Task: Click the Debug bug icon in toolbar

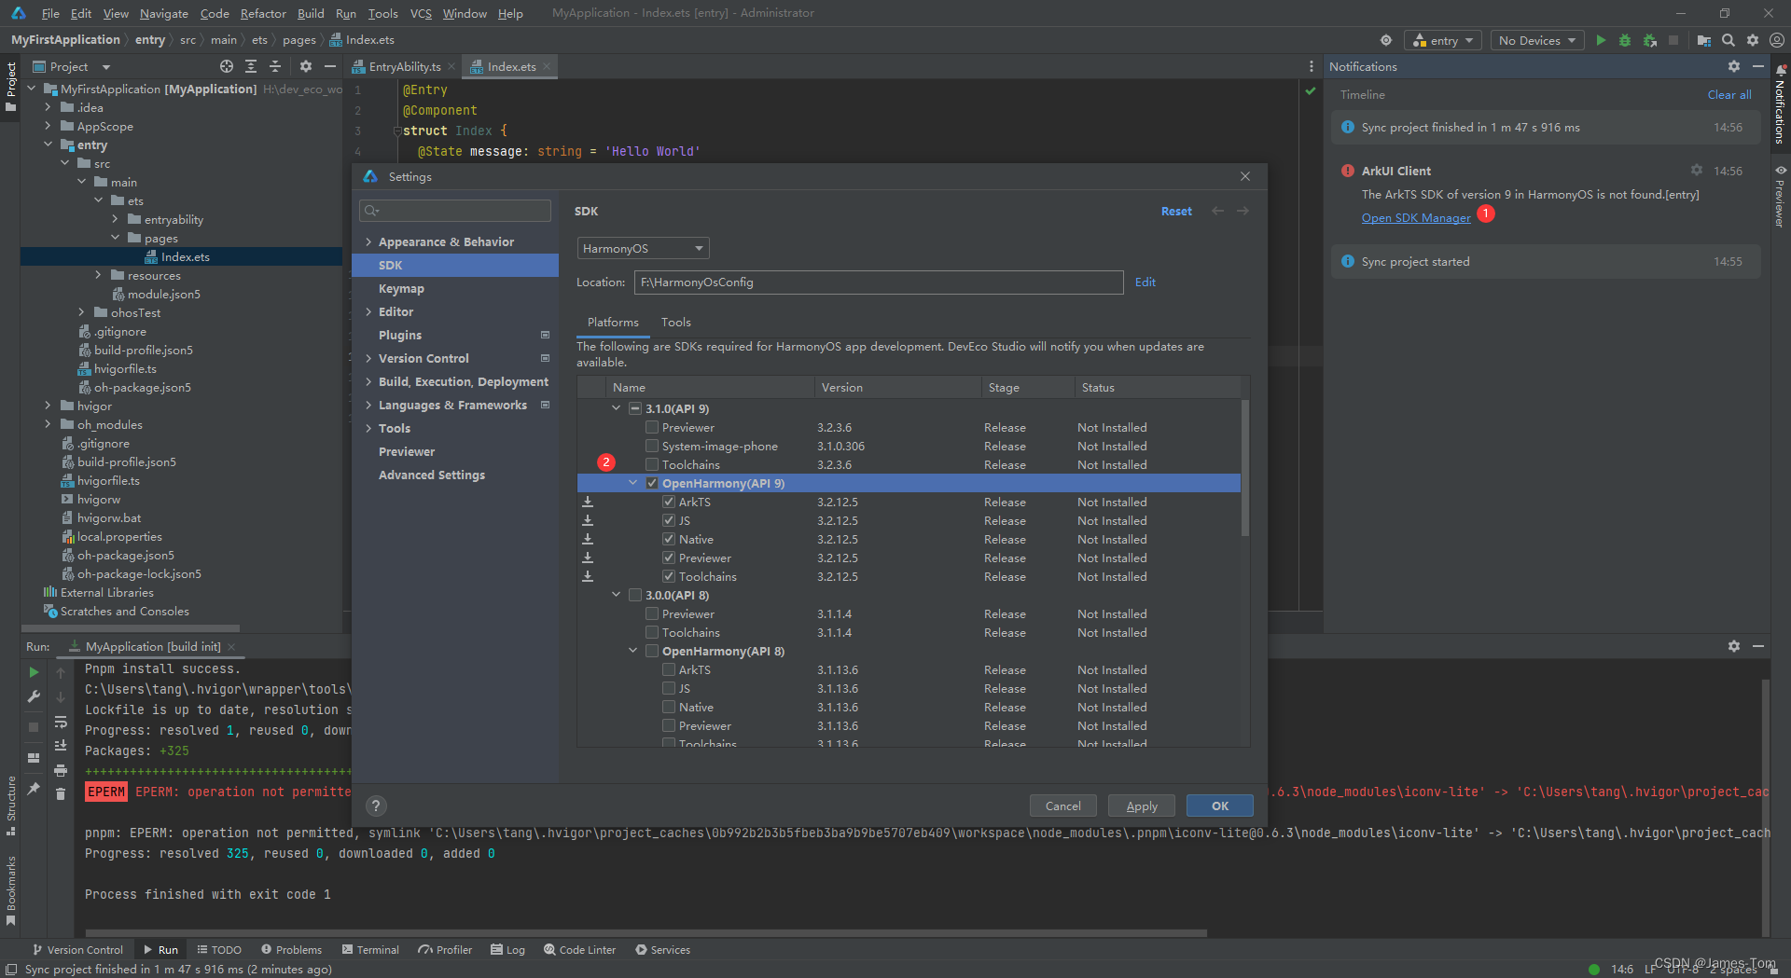Action: [x=1625, y=40]
